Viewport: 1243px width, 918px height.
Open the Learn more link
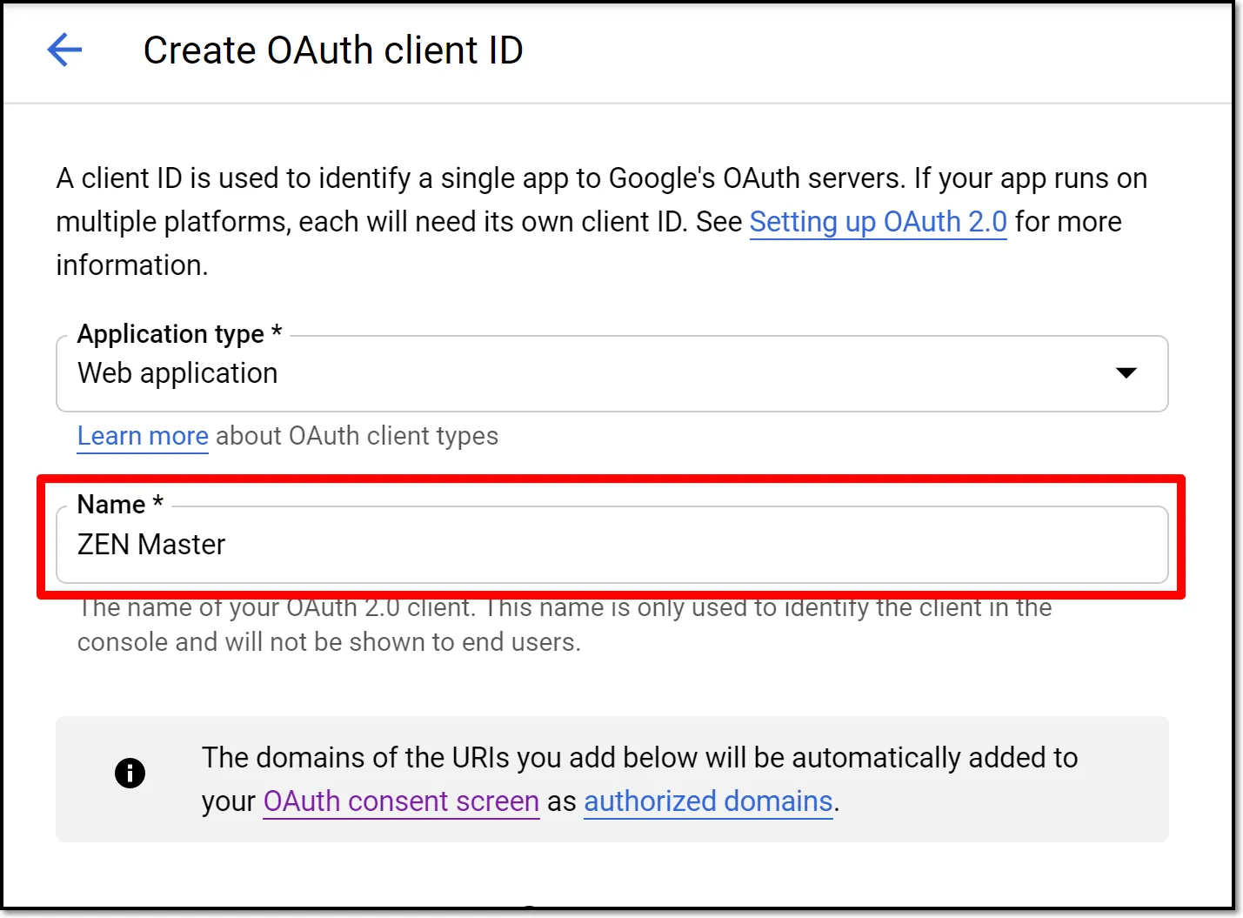(143, 436)
